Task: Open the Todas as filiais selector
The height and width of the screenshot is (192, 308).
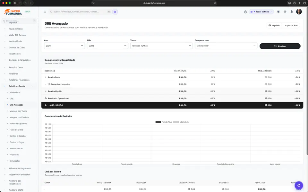Action: (261, 12)
